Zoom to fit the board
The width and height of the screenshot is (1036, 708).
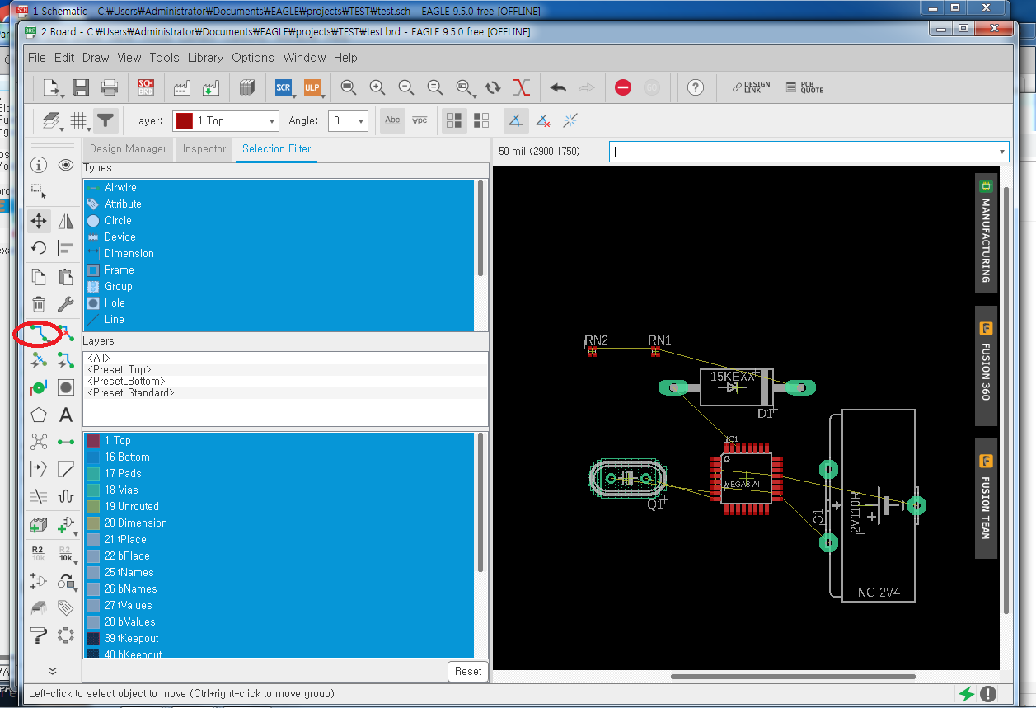(x=349, y=87)
